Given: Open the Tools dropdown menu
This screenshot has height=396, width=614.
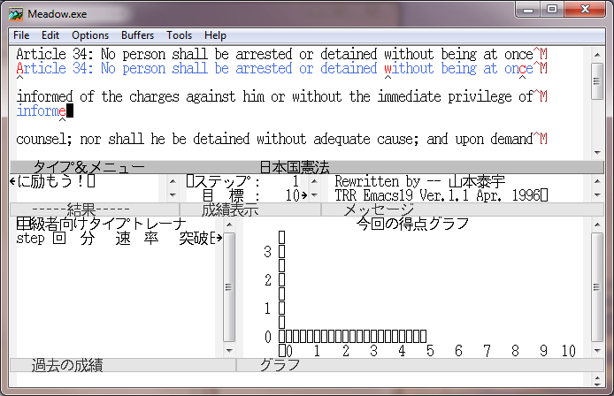Looking at the screenshot, I should [x=179, y=35].
